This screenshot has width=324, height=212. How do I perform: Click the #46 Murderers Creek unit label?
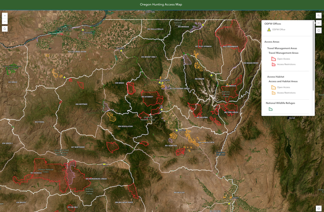(x=96, y=179)
